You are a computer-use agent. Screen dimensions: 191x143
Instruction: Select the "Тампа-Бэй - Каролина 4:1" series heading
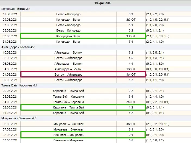click(19, 85)
